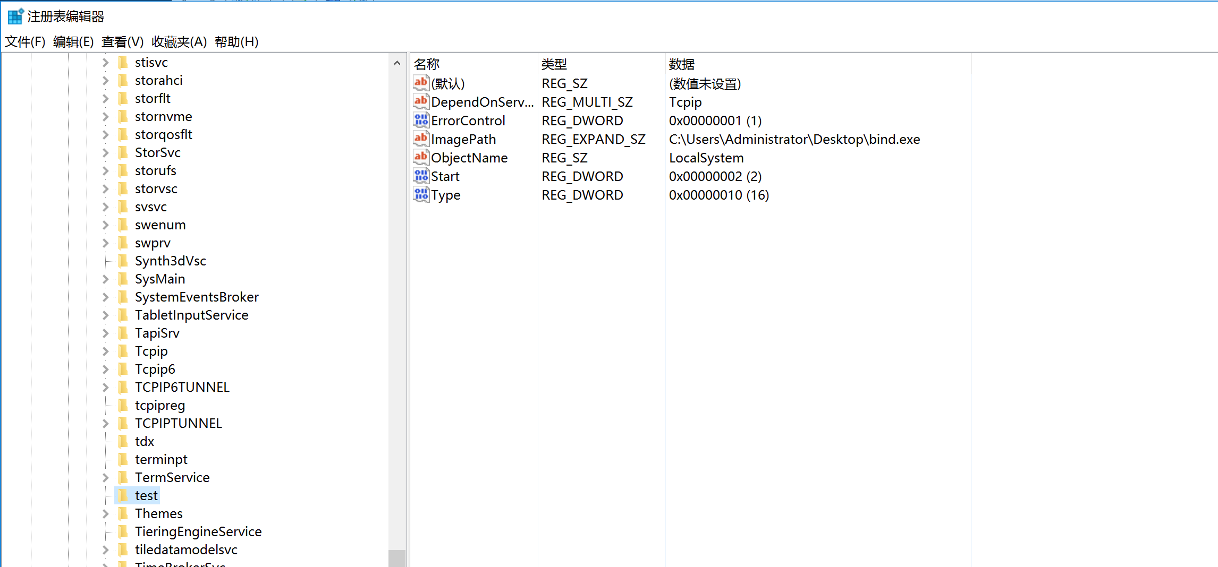Screen dimensions: 1218x567
Task: Click the binary icon of ErrorControl value
Action: tap(421, 120)
